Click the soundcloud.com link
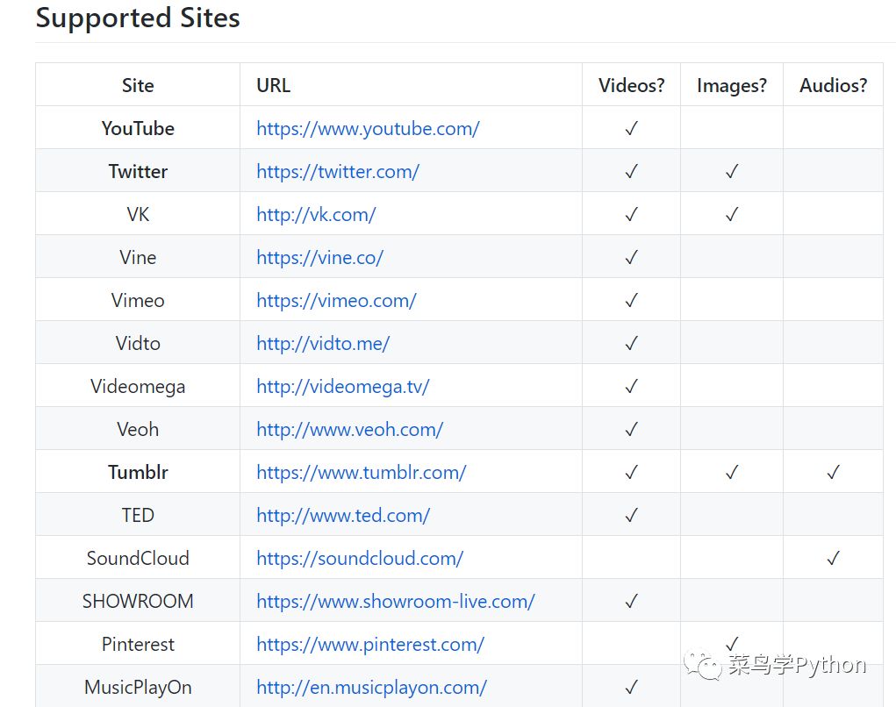This screenshot has height=707, width=896. tap(360, 558)
